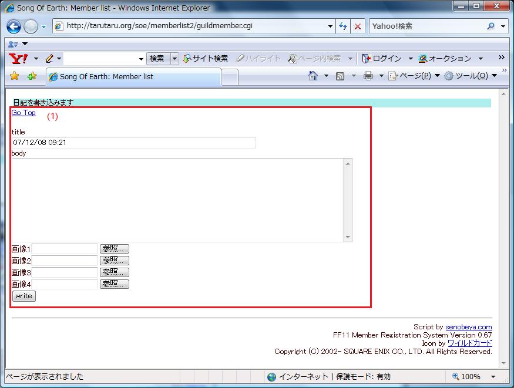The height and width of the screenshot is (388, 514).
Task: Click the Home page icon
Action: pos(313,76)
